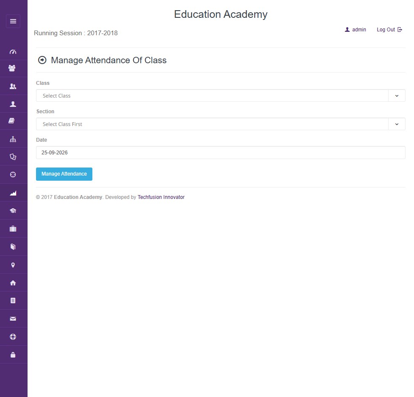This screenshot has height=397, width=414.
Task: Open the paste/documents sidebar icon
Action: 13,157
